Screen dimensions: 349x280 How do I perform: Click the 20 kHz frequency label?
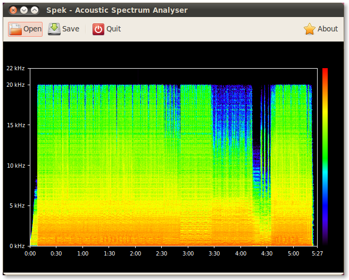(15, 85)
